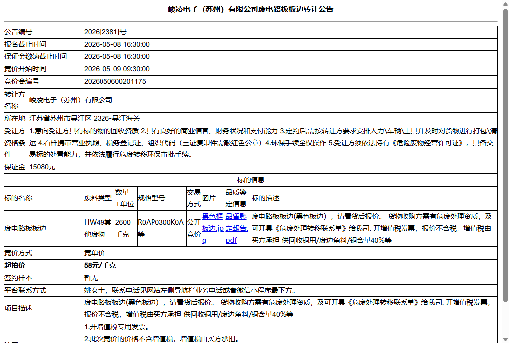Click the 数量+单位 column header

pyautogui.click(x=125, y=198)
